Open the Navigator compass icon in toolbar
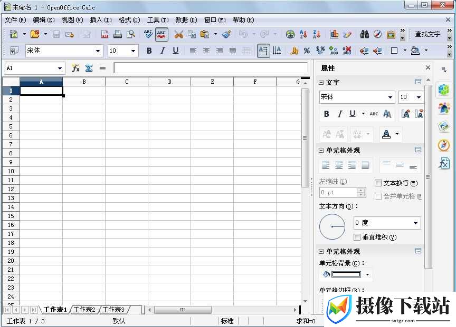 377,34
